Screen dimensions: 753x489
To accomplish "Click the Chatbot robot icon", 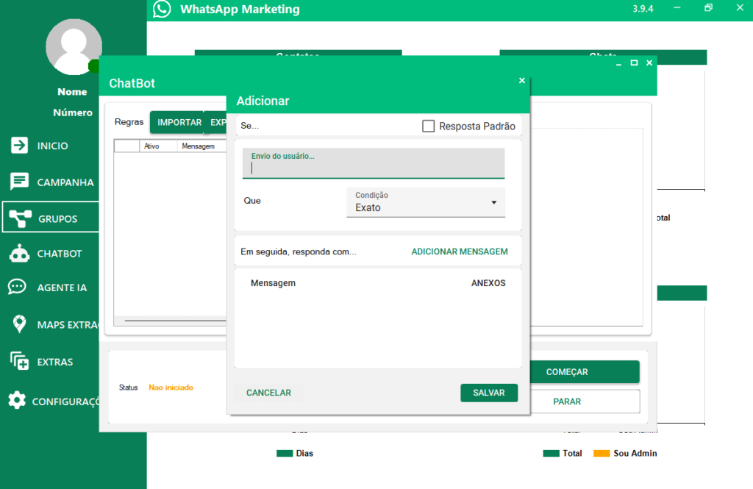I will tap(19, 254).
